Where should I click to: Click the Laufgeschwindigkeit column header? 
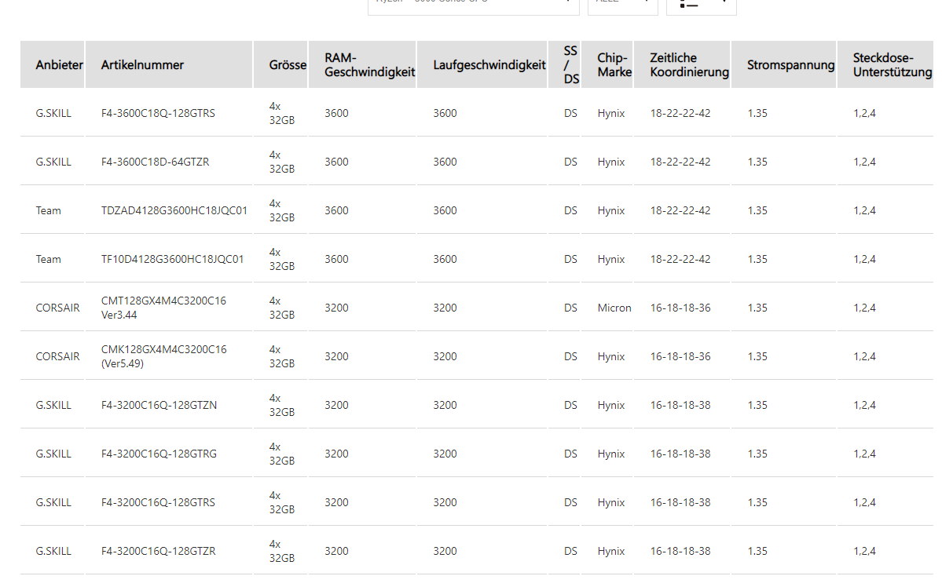(482, 65)
